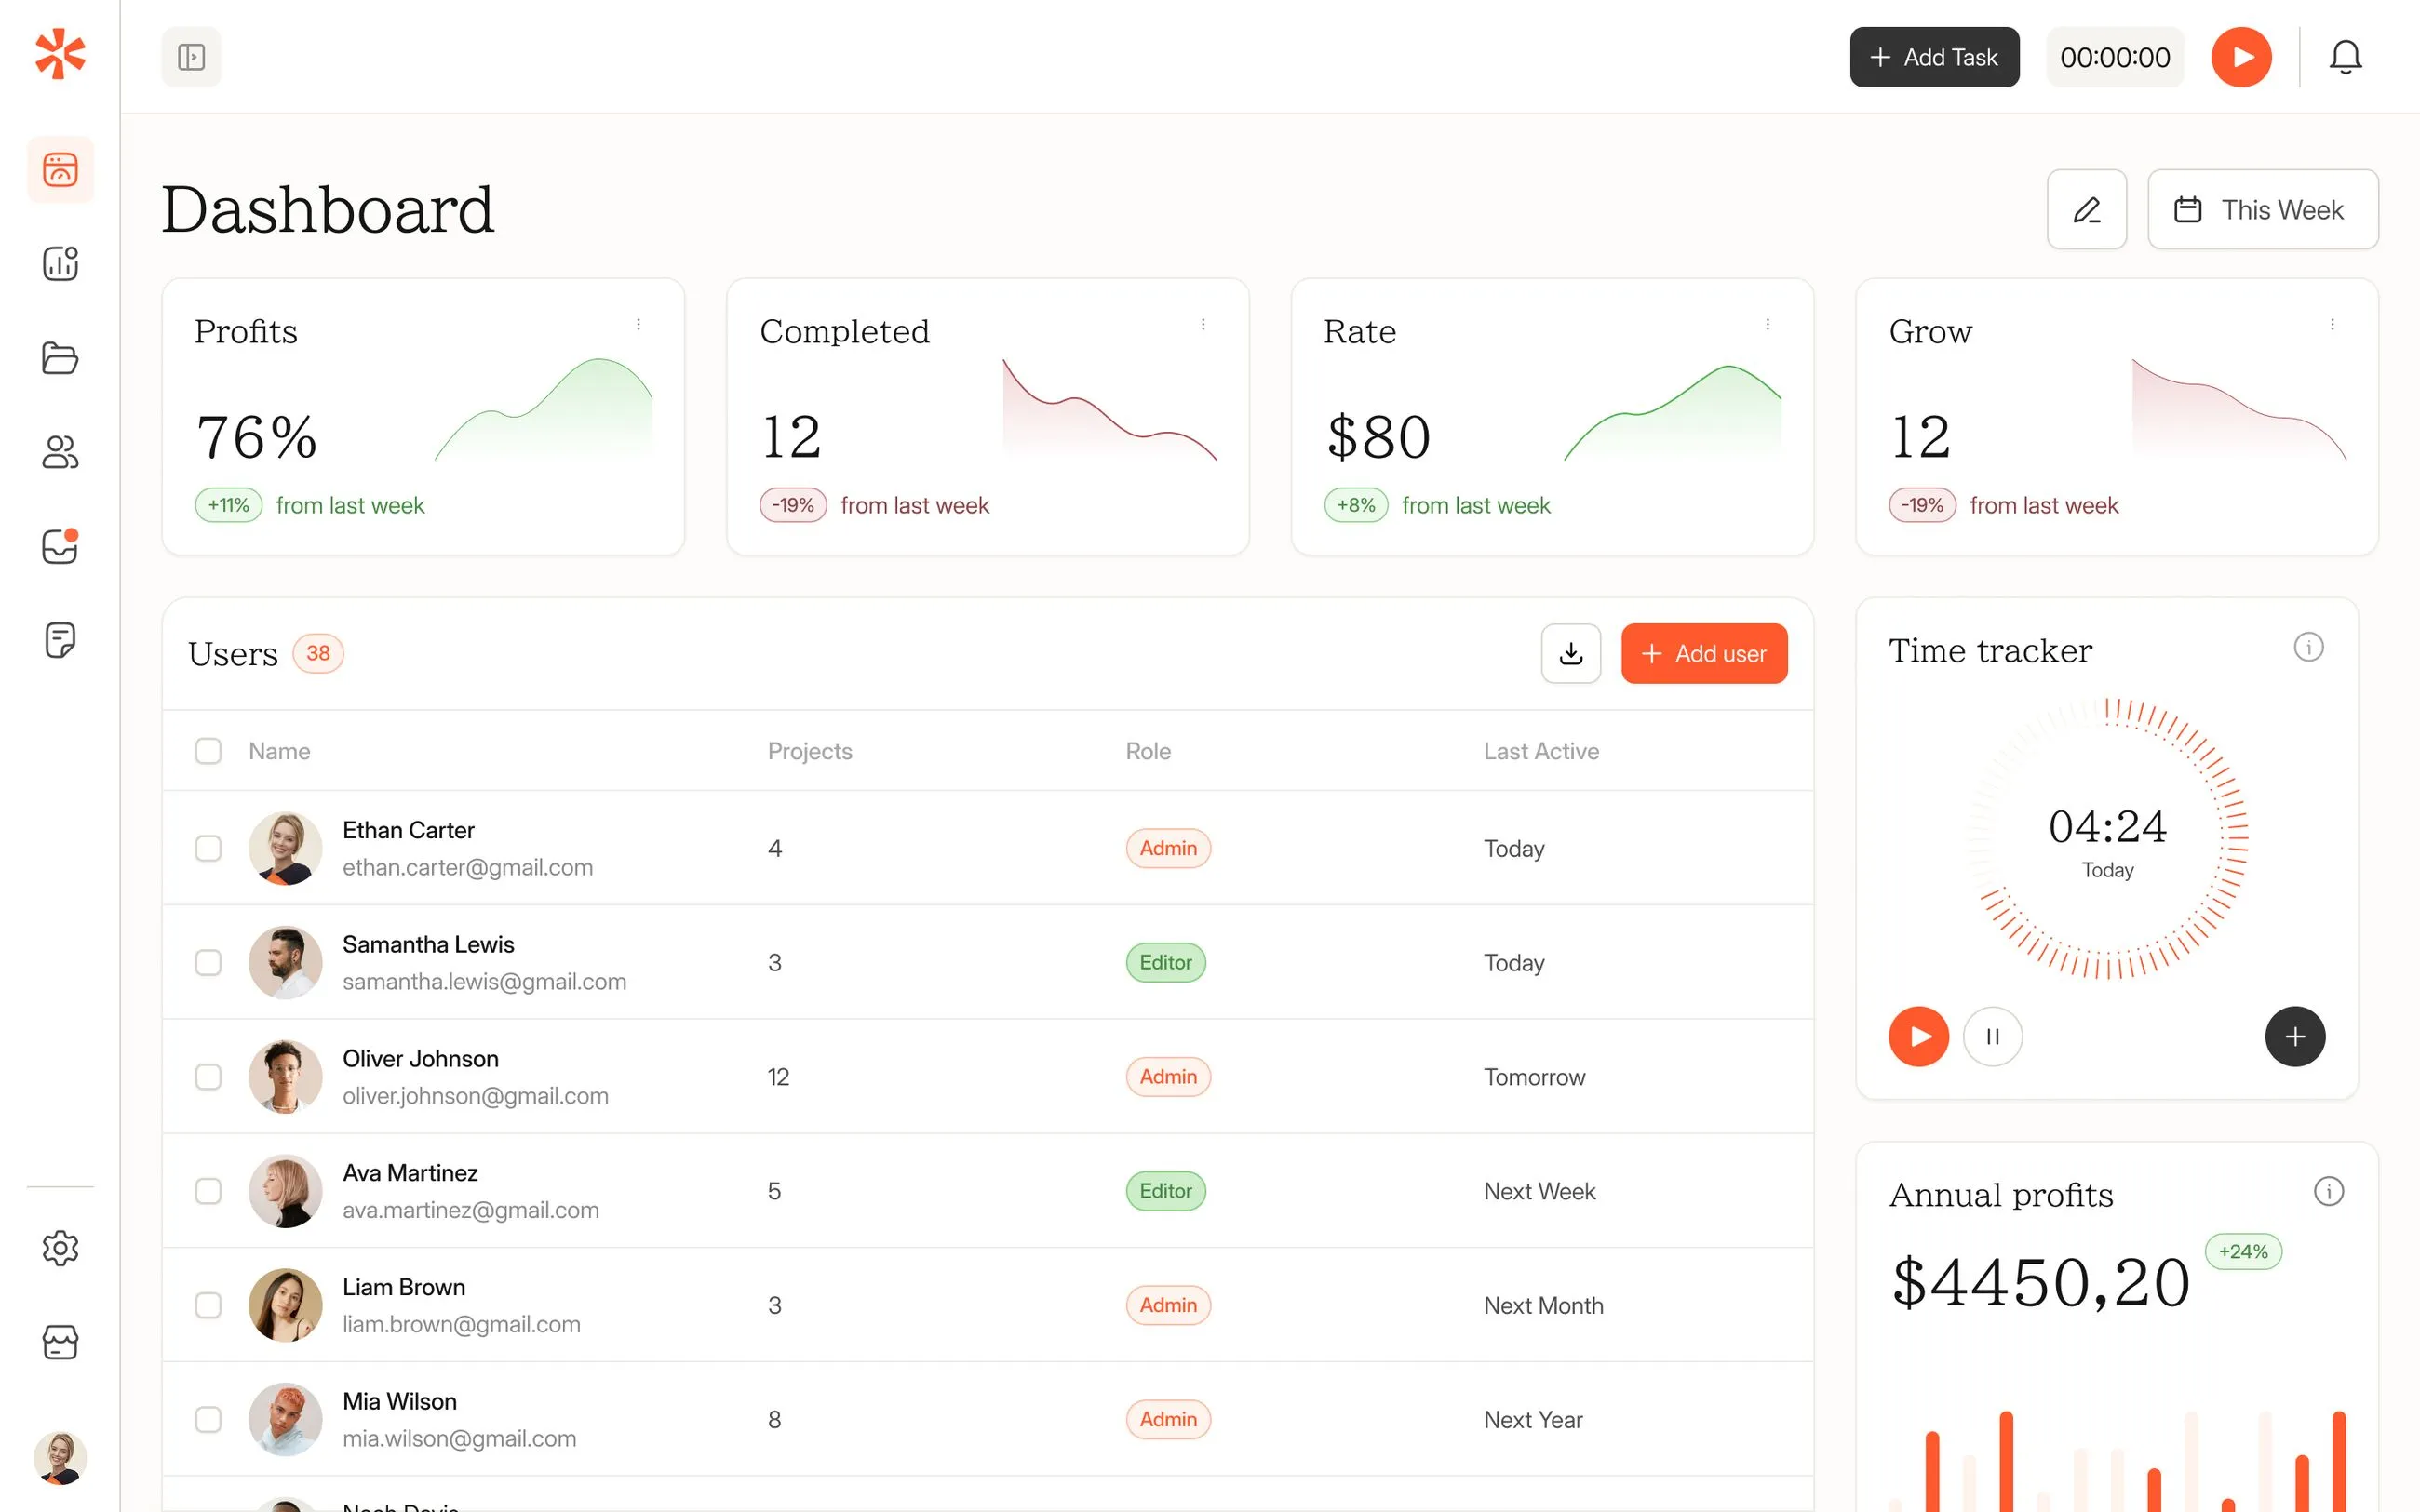Click the sidebar collapse toggle icon

coord(191,57)
